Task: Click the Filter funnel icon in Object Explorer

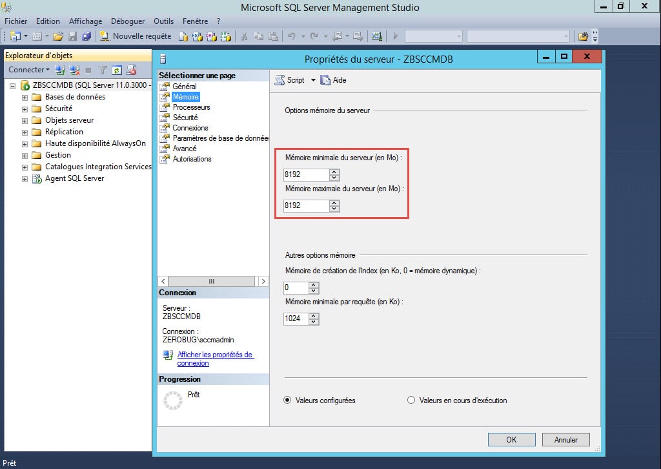Action: point(103,70)
